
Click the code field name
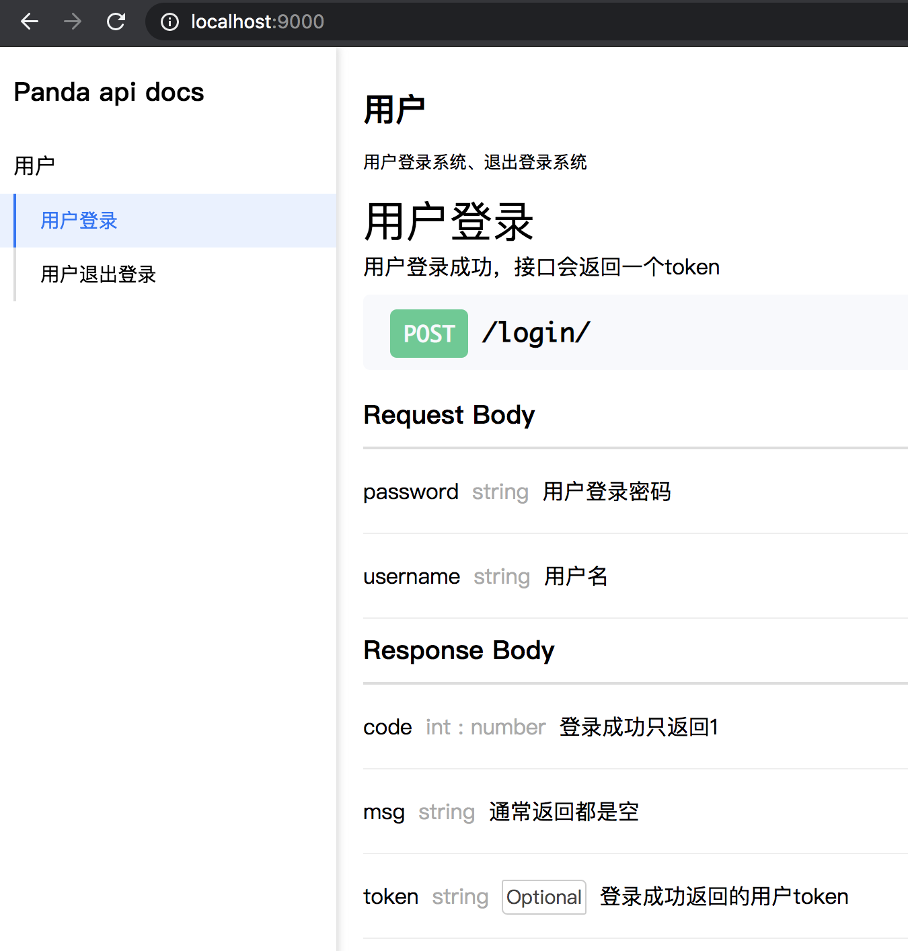coord(387,727)
